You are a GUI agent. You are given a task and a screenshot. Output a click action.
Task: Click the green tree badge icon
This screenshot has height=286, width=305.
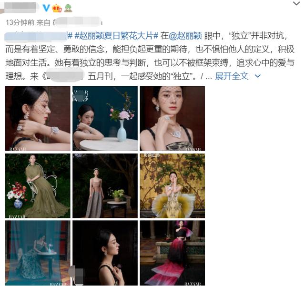tap(68, 8)
